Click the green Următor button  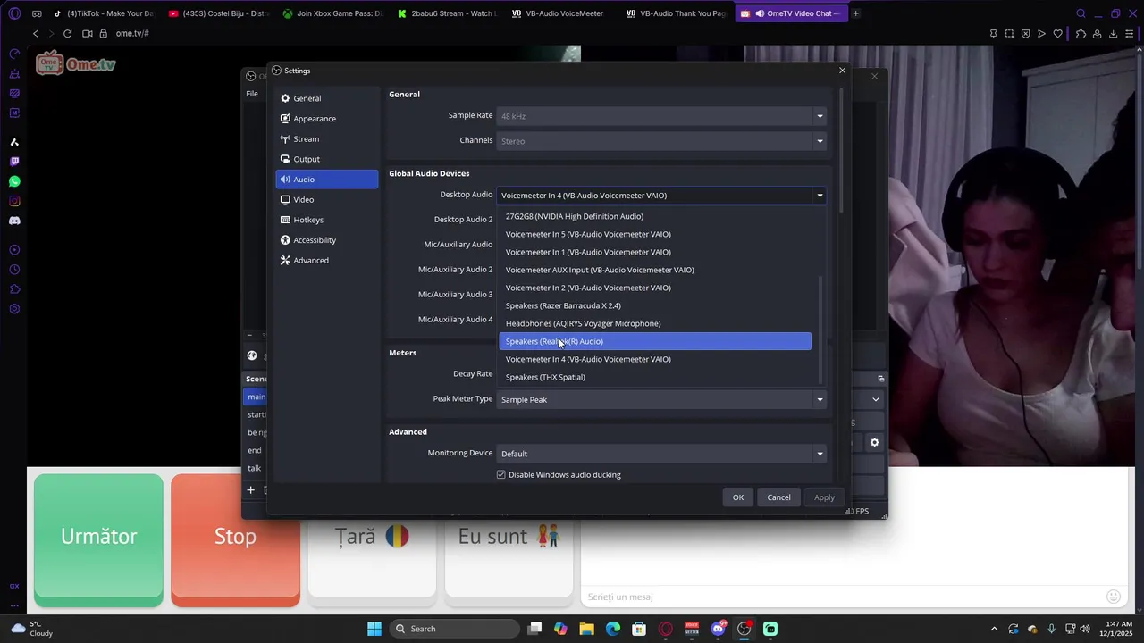point(98,536)
